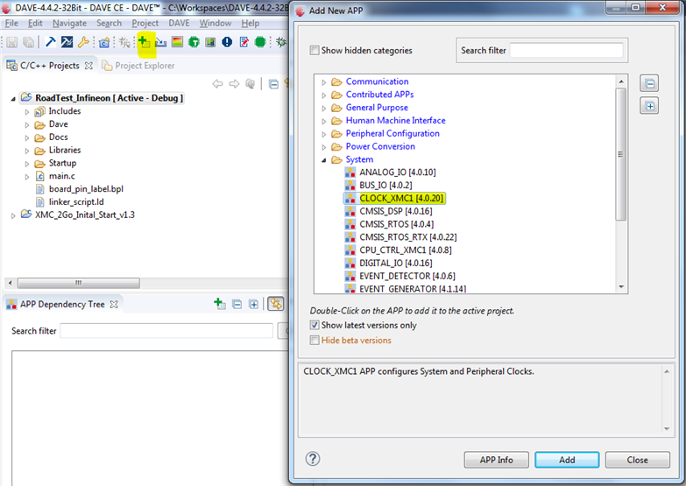Expand the Startup folder
Viewport: 686px width, 486px height.
(x=26, y=164)
